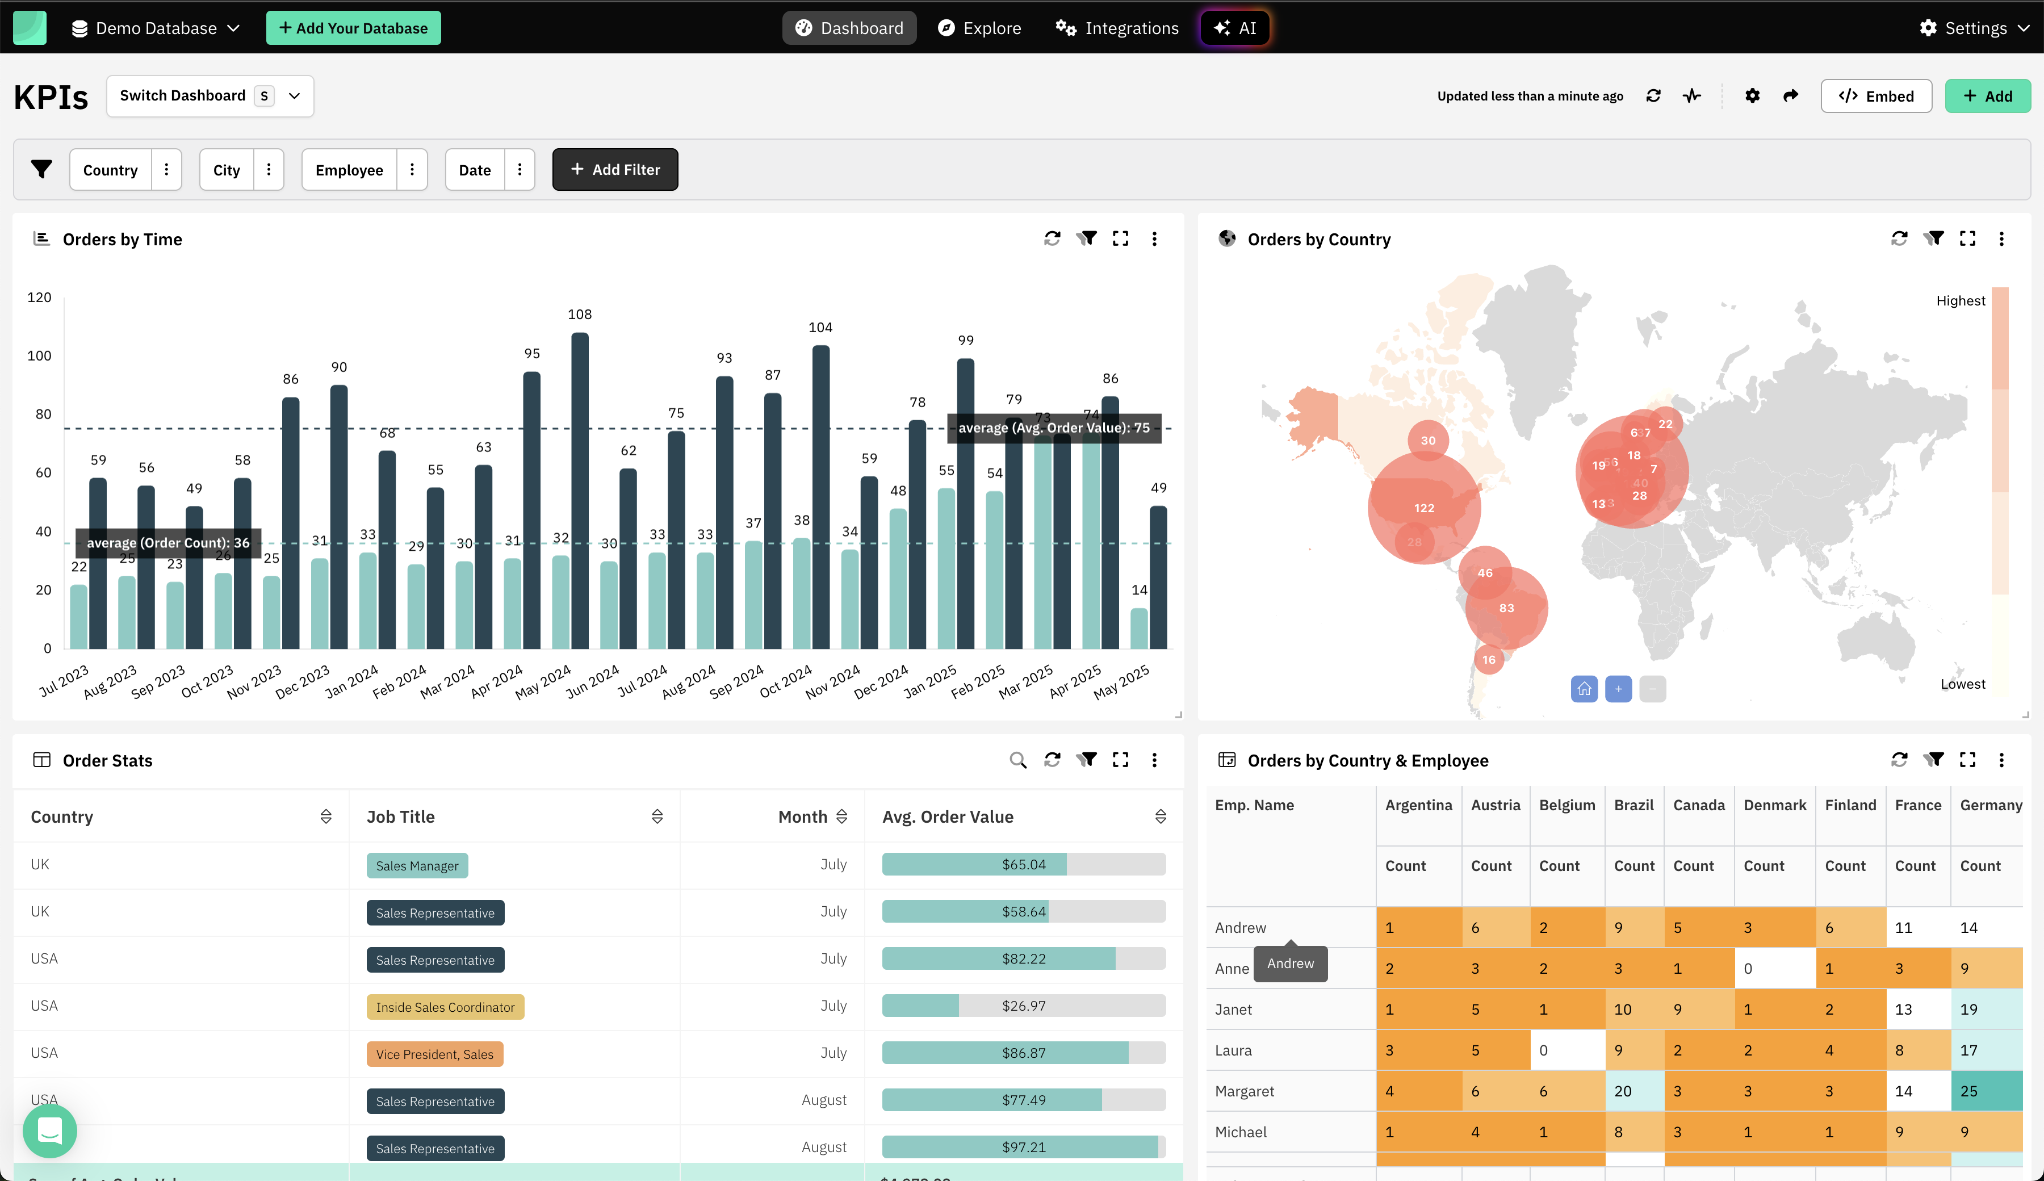
Task: Toggle sort on the Month column
Action: pyautogui.click(x=841, y=817)
